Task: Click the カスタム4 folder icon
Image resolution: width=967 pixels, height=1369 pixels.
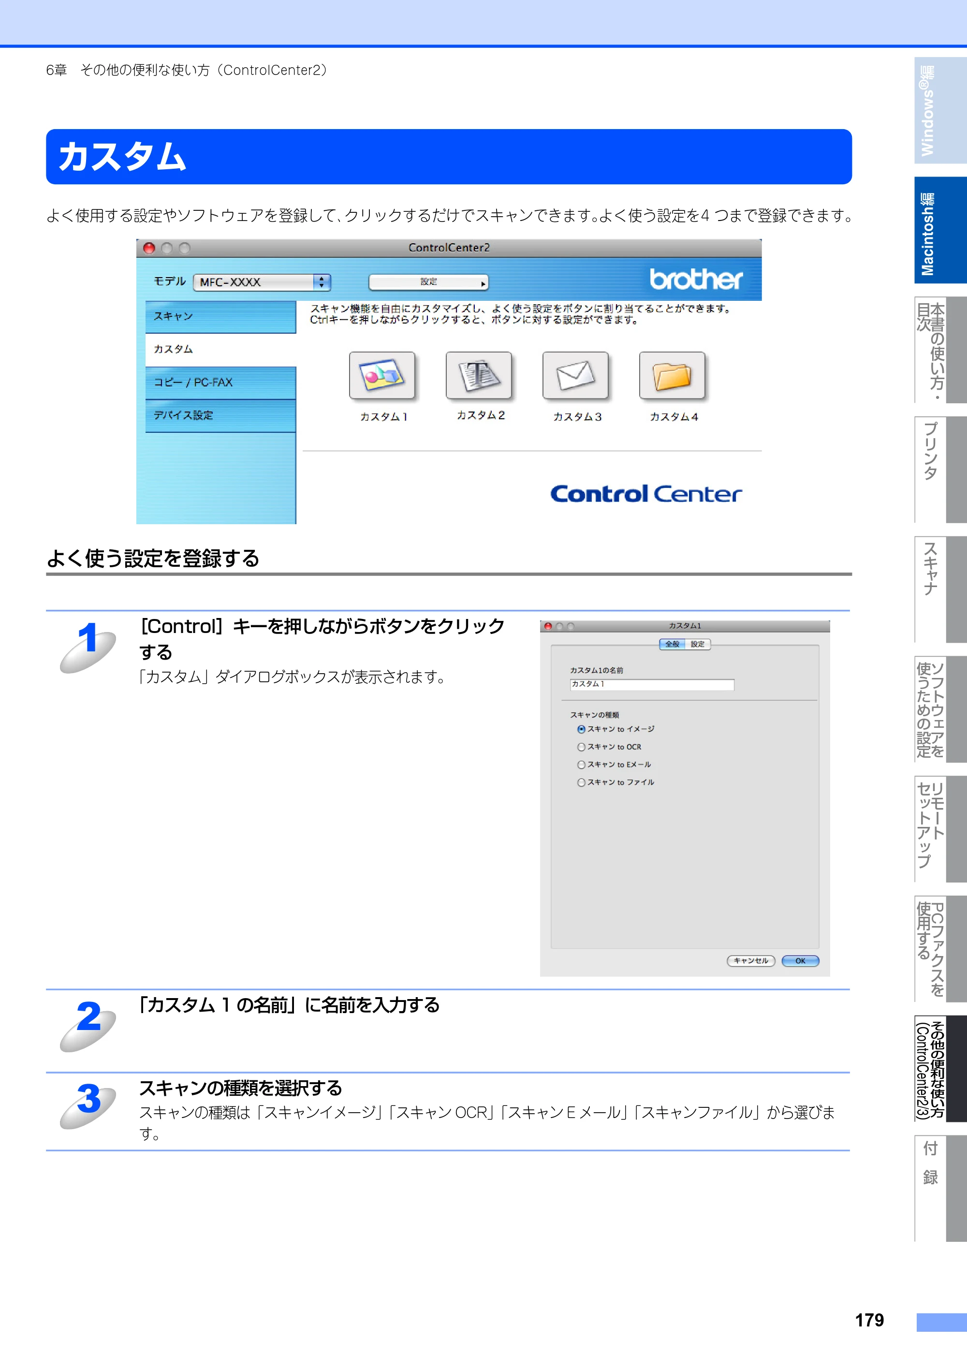Action: (x=672, y=375)
